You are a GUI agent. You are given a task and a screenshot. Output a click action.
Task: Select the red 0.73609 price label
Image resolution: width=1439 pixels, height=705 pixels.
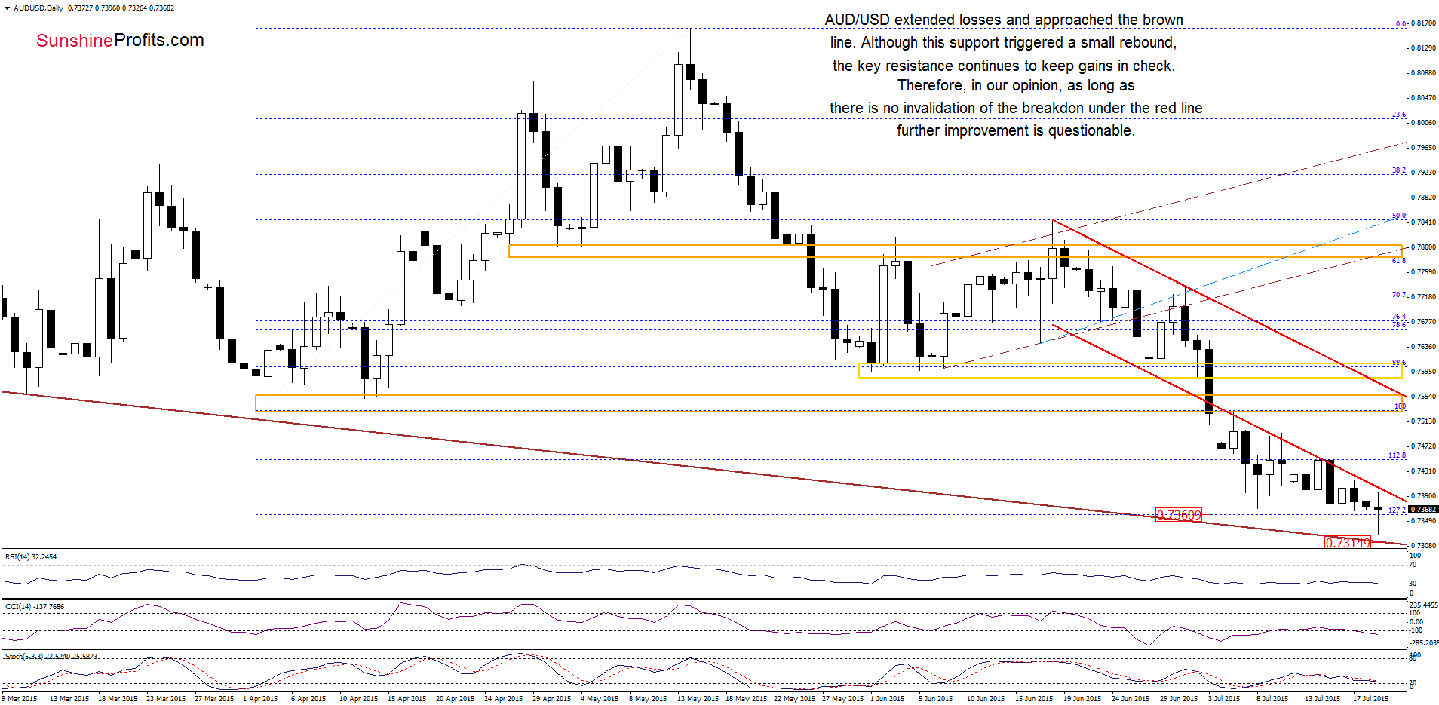click(1179, 516)
